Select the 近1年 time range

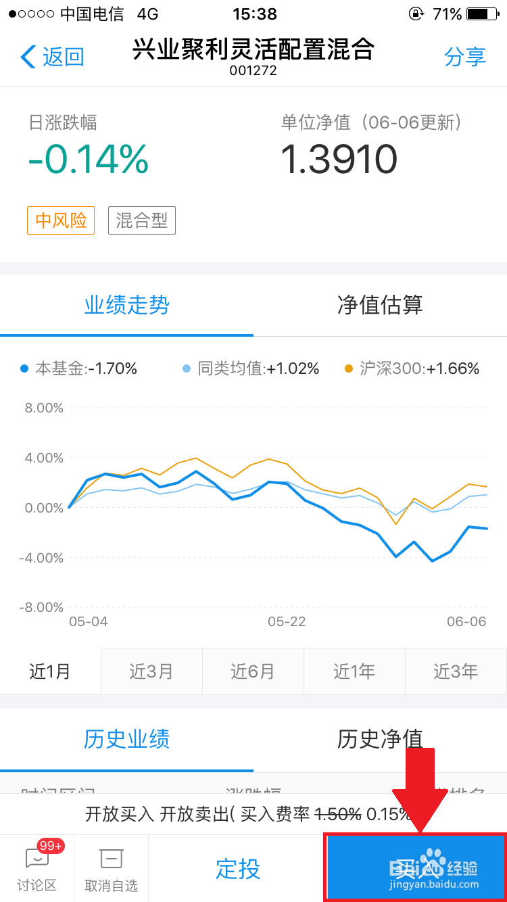click(x=354, y=671)
